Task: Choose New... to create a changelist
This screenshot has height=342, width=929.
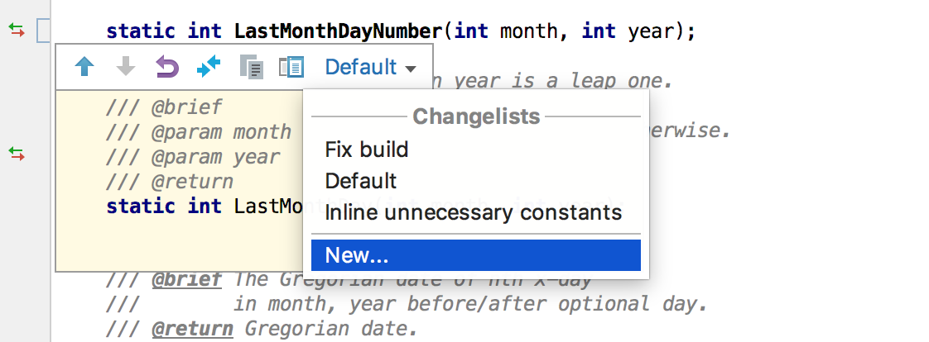Action: tap(476, 255)
